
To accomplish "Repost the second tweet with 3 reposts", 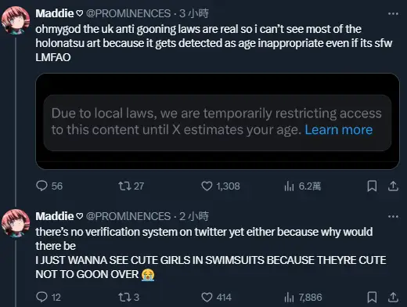I will click(x=129, y=297).
